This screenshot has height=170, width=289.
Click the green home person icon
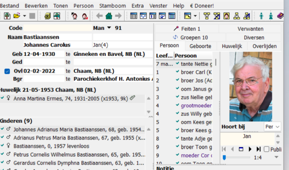[x=109, y=16]
